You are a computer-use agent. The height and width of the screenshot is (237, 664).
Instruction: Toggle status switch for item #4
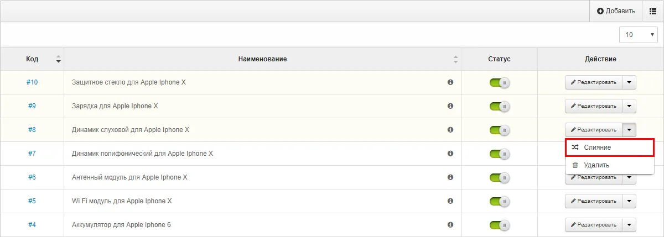pyautogui.click(x=499, y=225)
